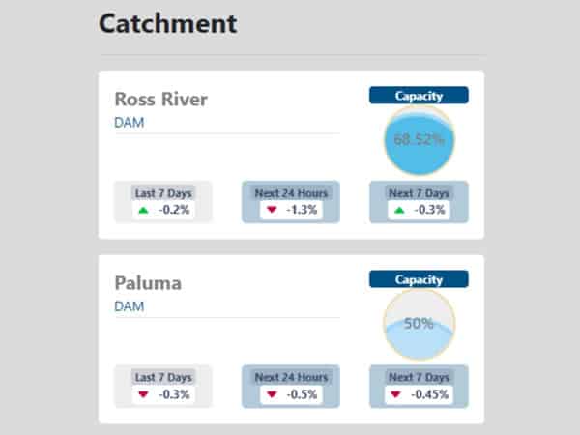Click the red down arrow in Paluma Next 7 Days

(x=395, y=394)
